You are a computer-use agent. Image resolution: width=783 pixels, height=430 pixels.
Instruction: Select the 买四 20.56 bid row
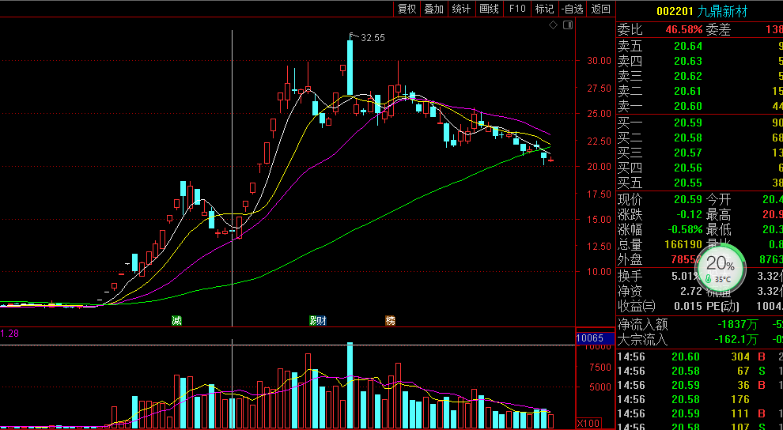700,168
